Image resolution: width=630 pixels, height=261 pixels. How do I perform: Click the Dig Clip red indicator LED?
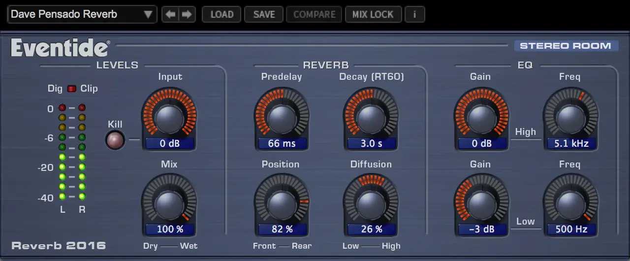[72, 89]
